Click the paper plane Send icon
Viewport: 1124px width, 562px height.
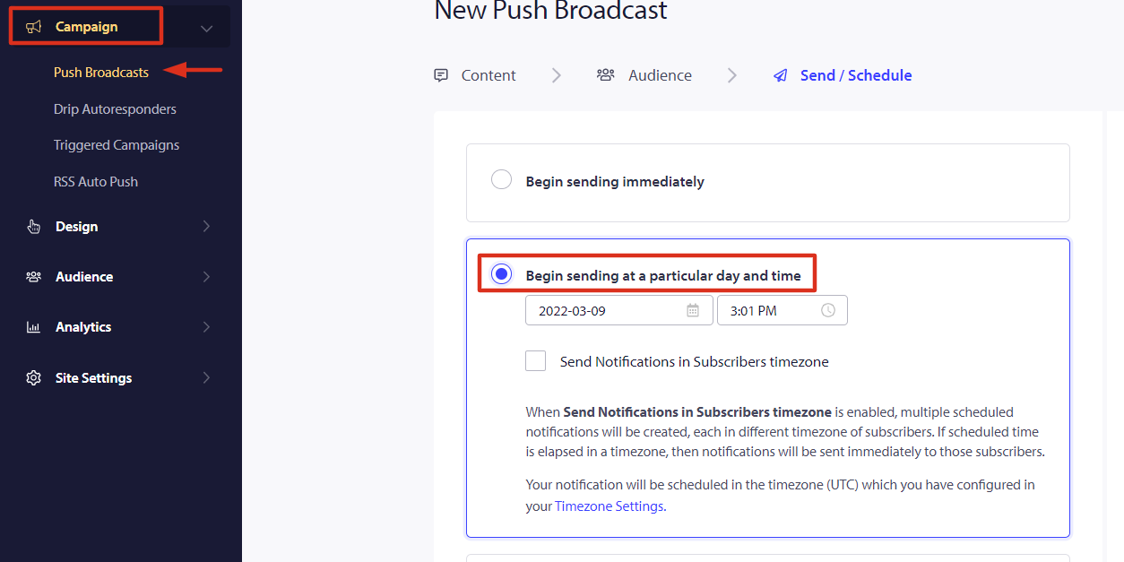[x=781, y=76]
